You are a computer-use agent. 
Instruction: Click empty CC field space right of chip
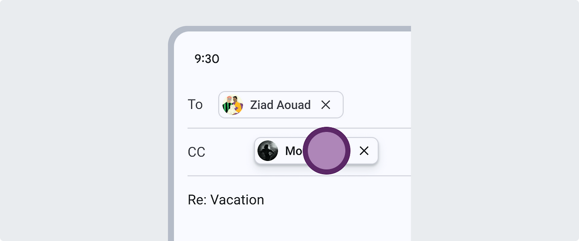394,152
